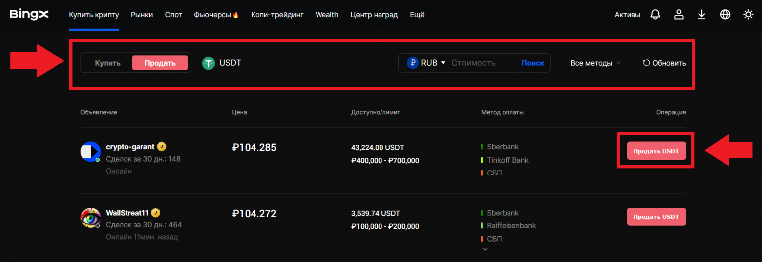Screen dimensions: 762x262
Task: Click Поиск search link
Action: 533,63
